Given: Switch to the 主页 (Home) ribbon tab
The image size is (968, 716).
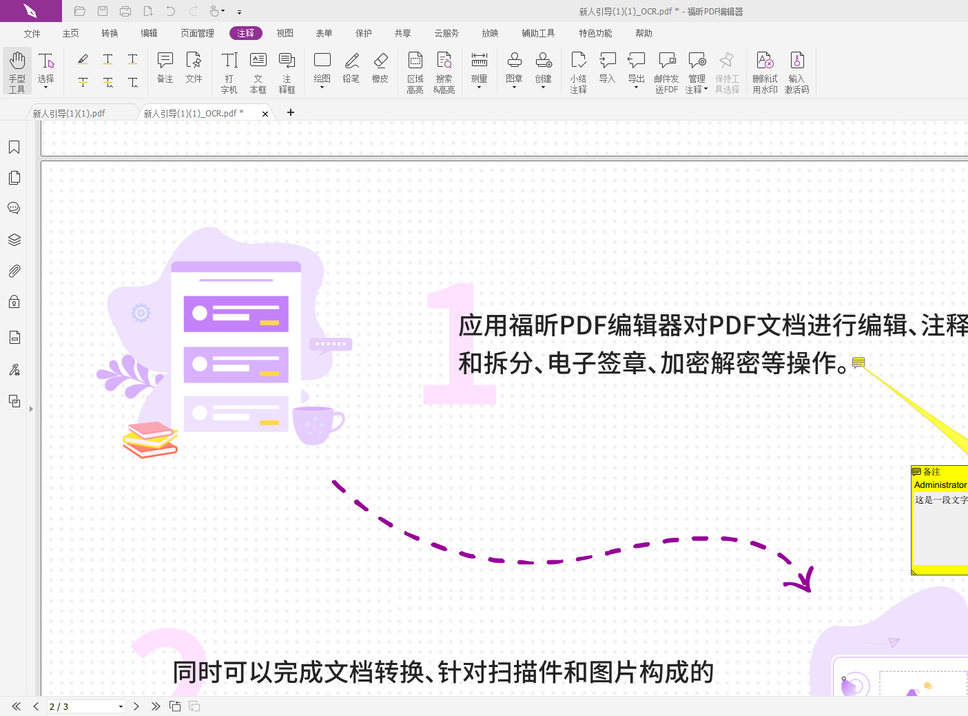Looking at the screenshot, I should coord(71,33).
